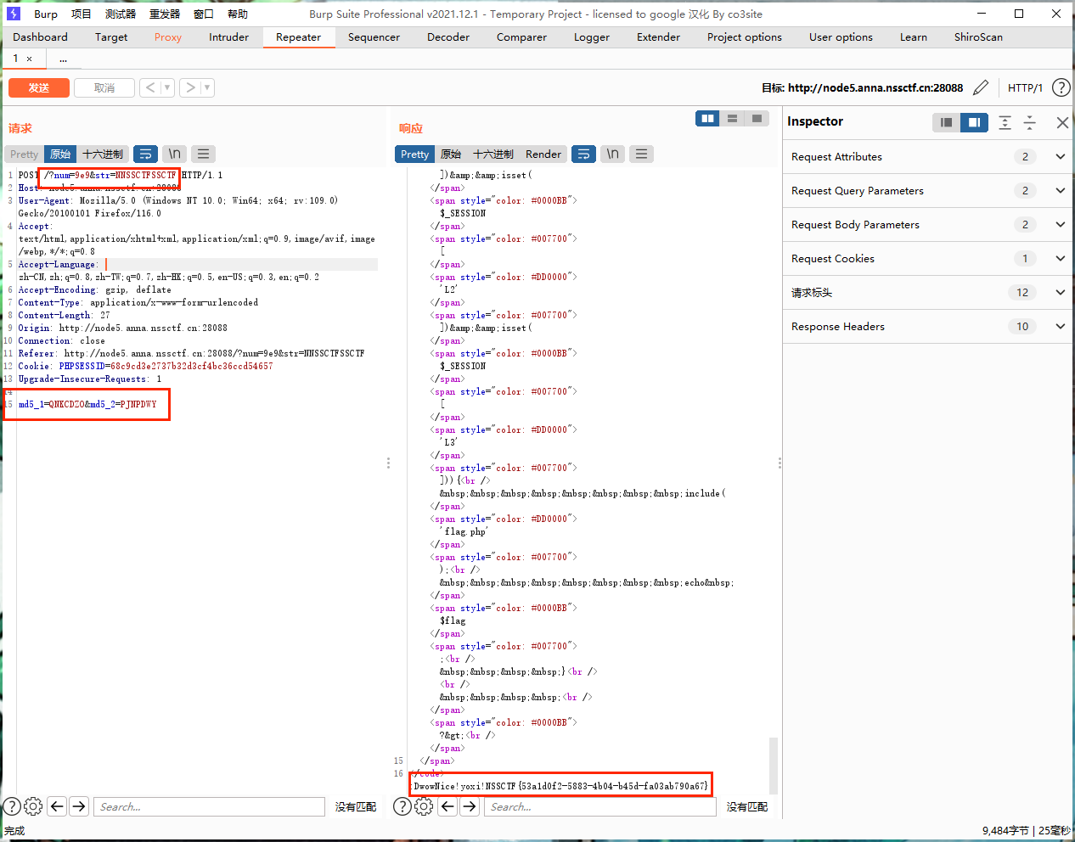Open the Burp menu
Screen dimensions: 1075x842
[x=46, y=14]
